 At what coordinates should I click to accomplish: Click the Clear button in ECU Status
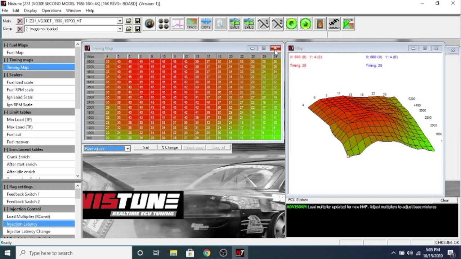tap(445, 200)
